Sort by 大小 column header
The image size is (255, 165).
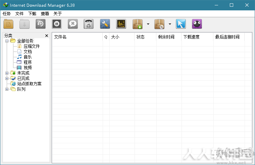click(122, 37)
